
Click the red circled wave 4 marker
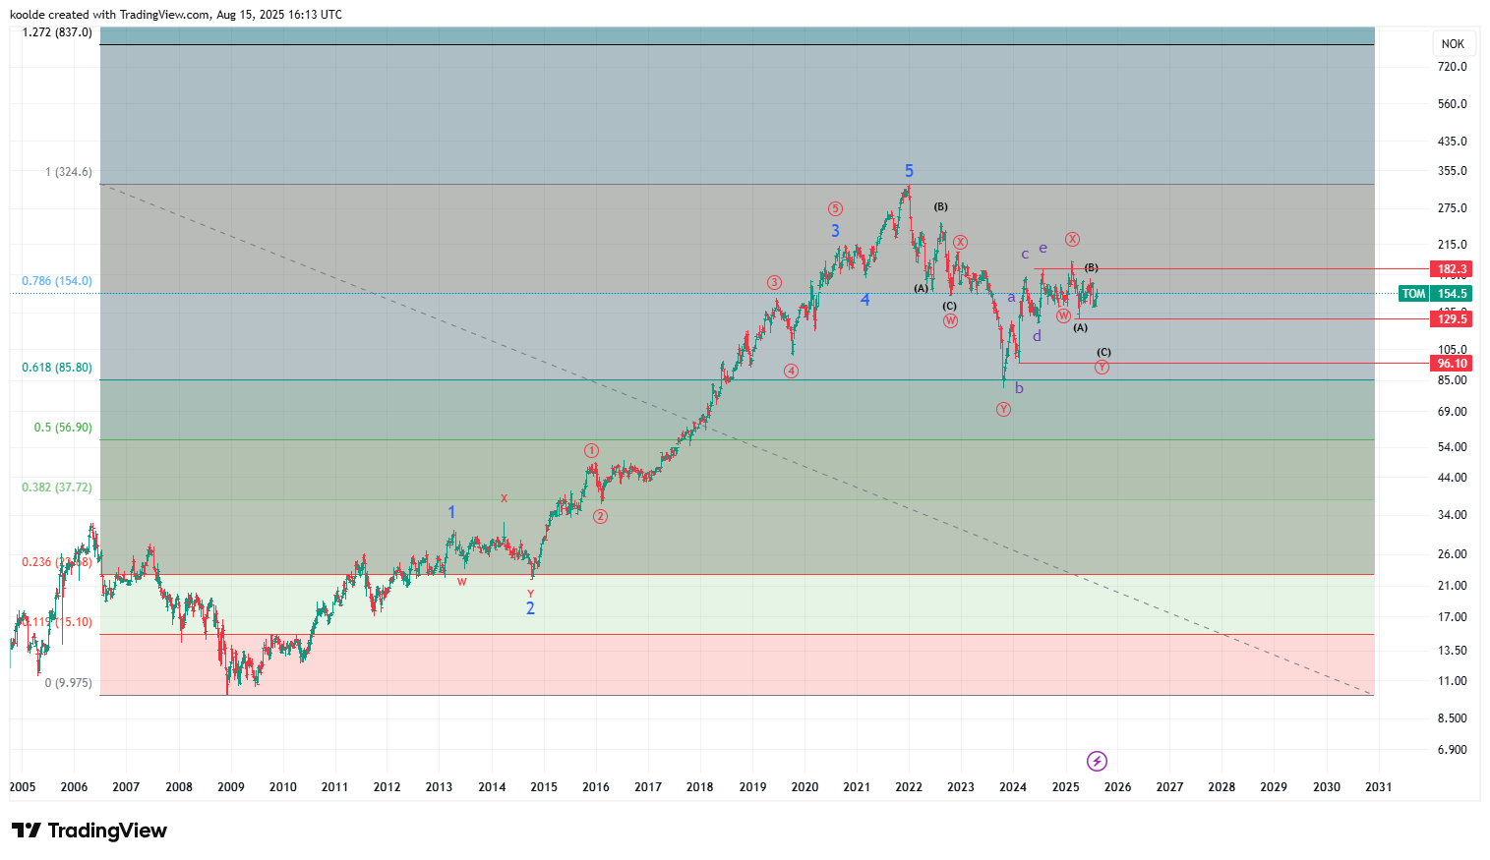(x=791, y=371)
